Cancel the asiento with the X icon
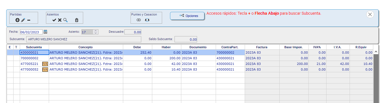Image resolution: width=384 pixels, height=103 pixels. tap(60, 20)
